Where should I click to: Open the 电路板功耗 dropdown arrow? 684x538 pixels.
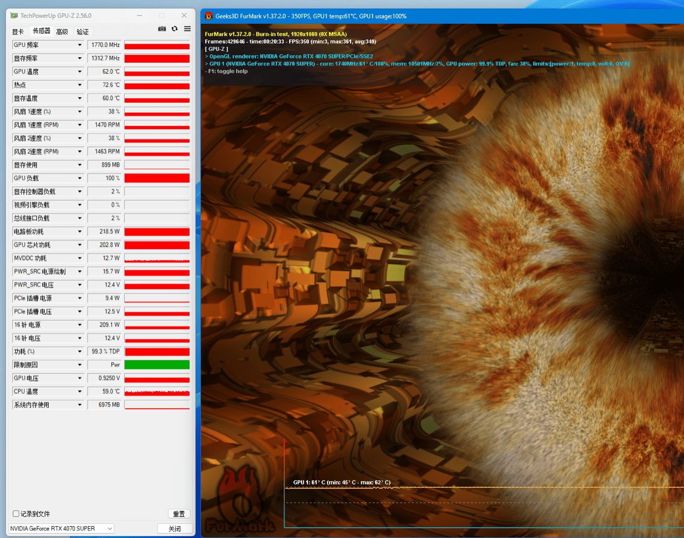(x=79, y=232)
